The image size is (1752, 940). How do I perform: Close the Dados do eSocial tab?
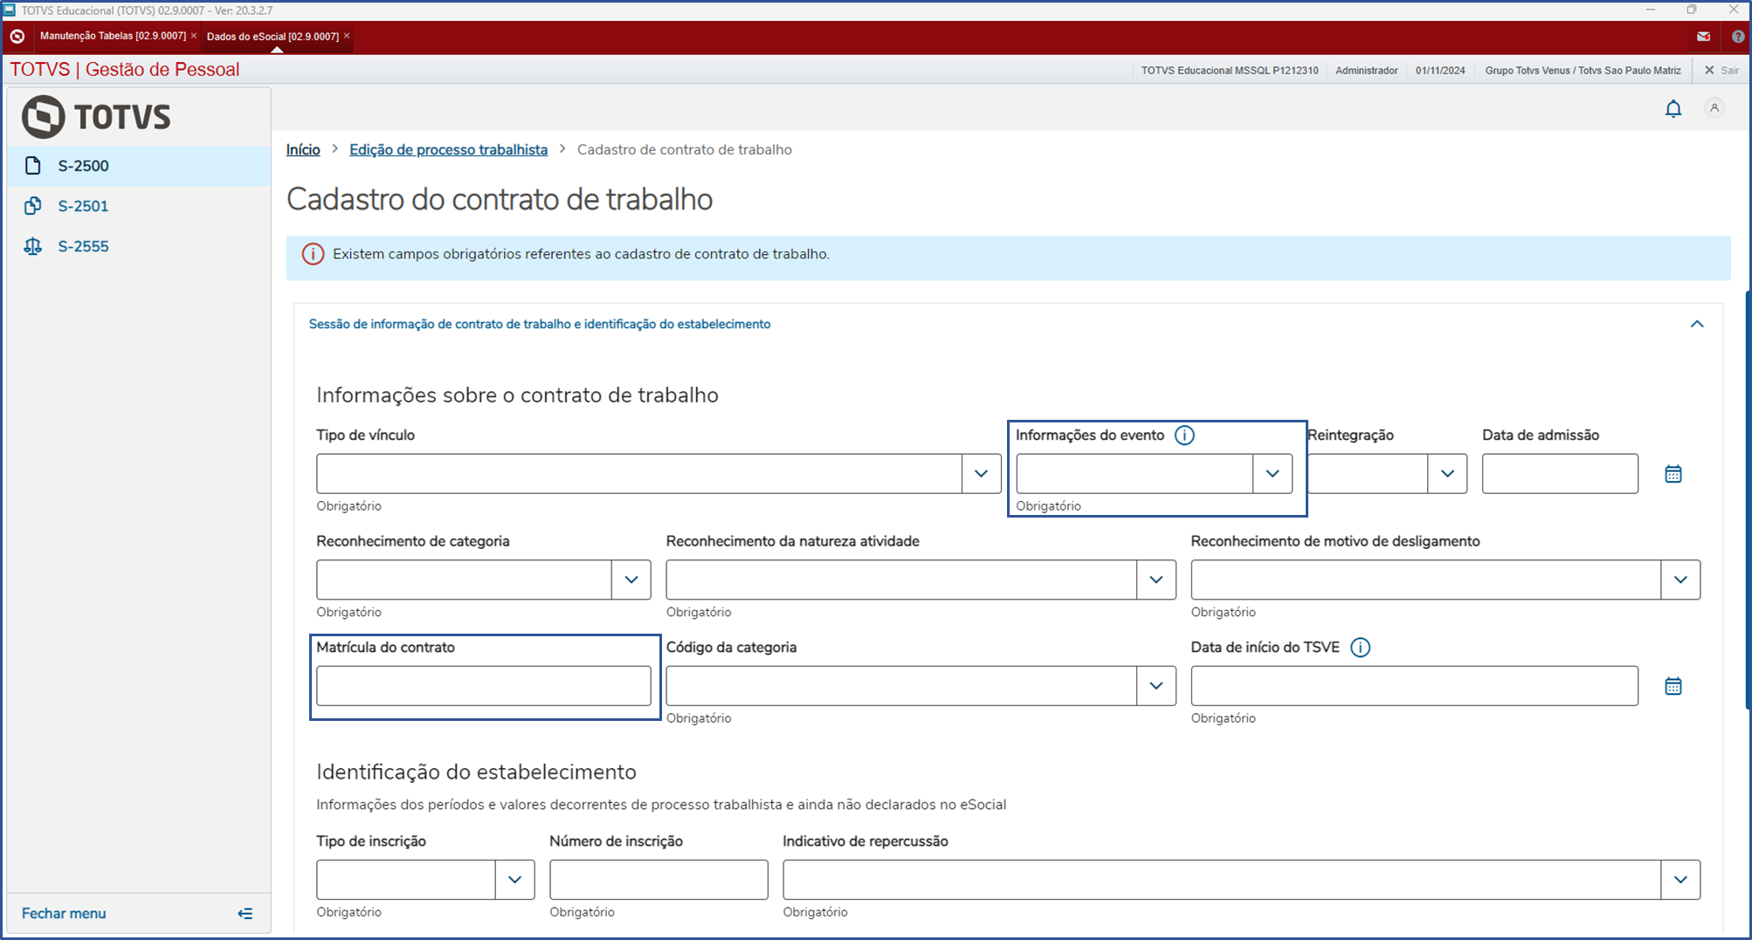347,36
